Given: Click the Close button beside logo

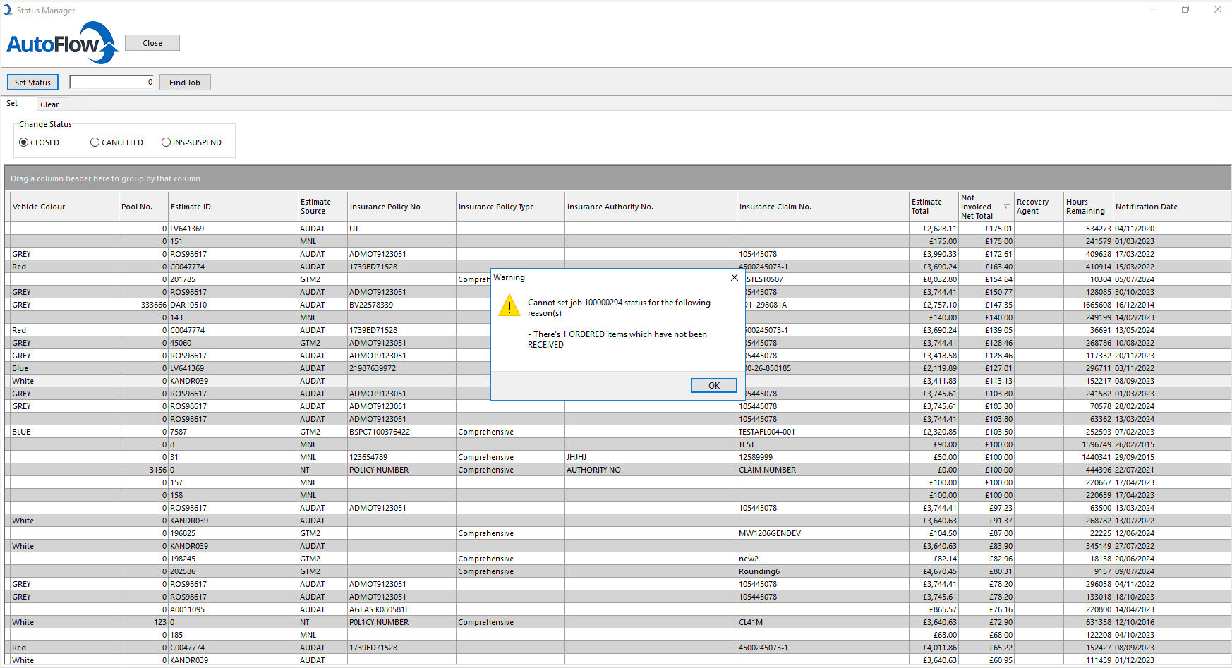Looking at the screenshot, I should point(152,43).
